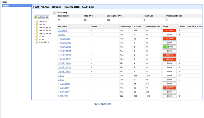The width and height of the screenshot is (204, 118).
Task: Open the 199.191.56.20 link in table
Action: (x=64, y=67)
